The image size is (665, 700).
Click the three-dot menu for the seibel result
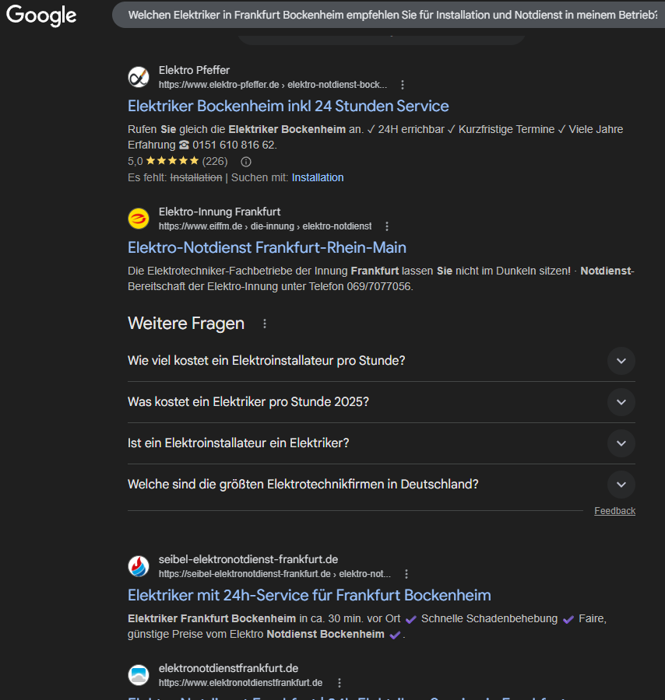[x=406, y=573]
